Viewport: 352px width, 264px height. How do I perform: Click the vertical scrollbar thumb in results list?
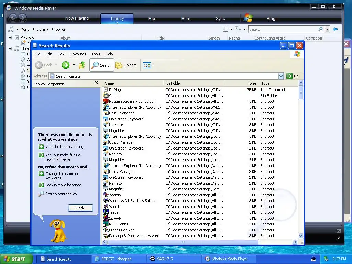coord(301,93)
